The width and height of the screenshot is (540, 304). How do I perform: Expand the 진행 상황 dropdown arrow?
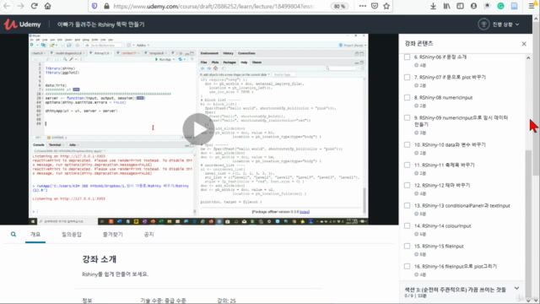coord(517,24)
